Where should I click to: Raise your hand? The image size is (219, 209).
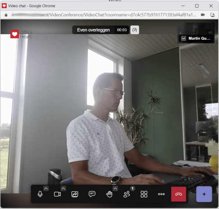coord(109,194)
